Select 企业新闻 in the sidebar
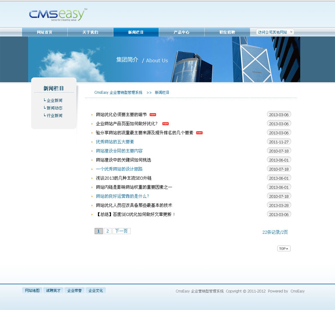Viewport: 335px width, 310px height. pyautogui.click(x=54, y=101)
